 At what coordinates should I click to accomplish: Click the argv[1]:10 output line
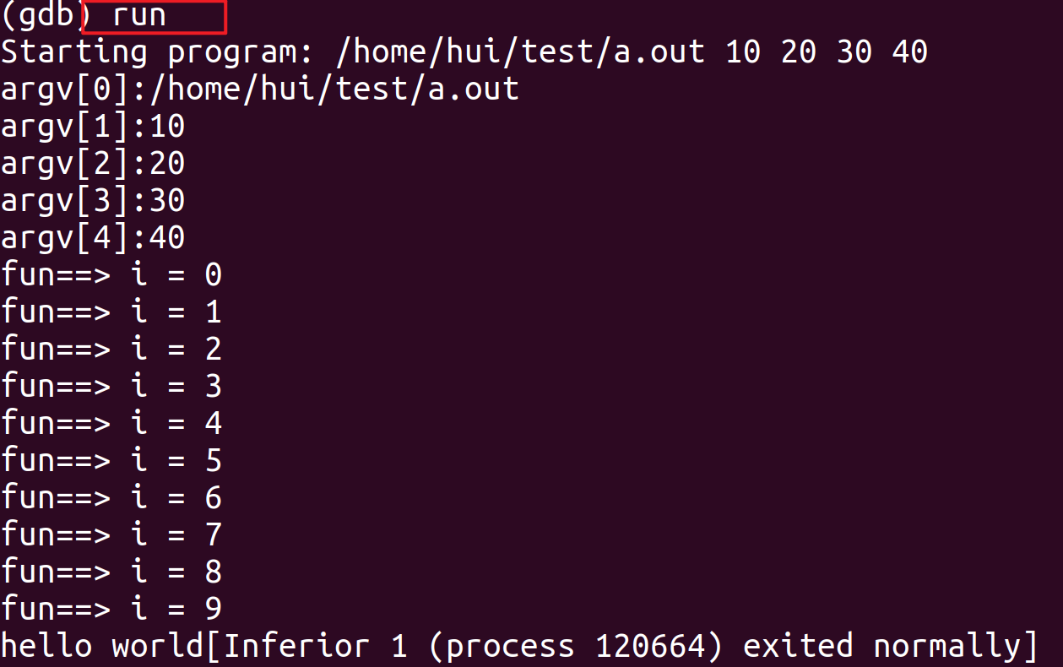click(93, 127)
